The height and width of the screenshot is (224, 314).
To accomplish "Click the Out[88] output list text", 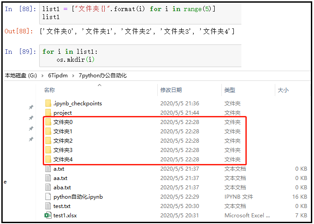I will (137, 32).
